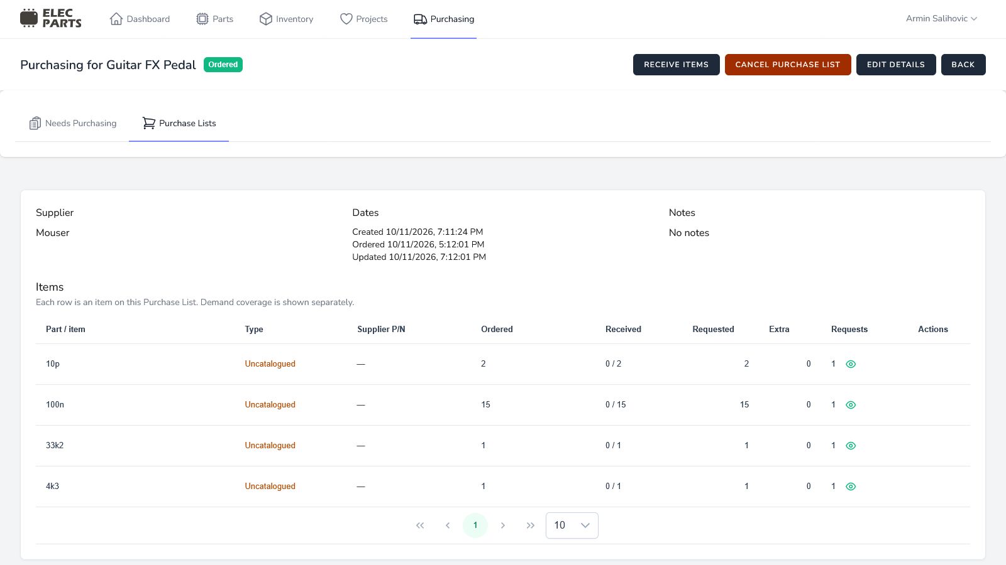1006x565 pixels.
Task: Open the Inventory section
Action: tap(286, 19)
